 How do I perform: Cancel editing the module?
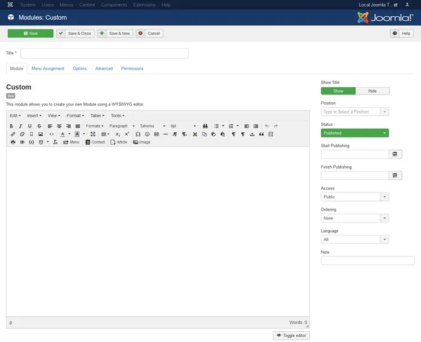click(150, 33)
